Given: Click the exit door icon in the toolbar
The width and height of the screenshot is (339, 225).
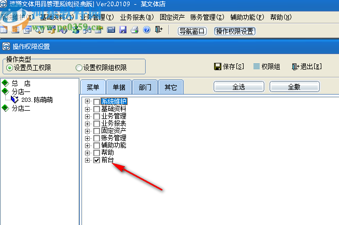Looking at the screenshot, I should (159, 30).
